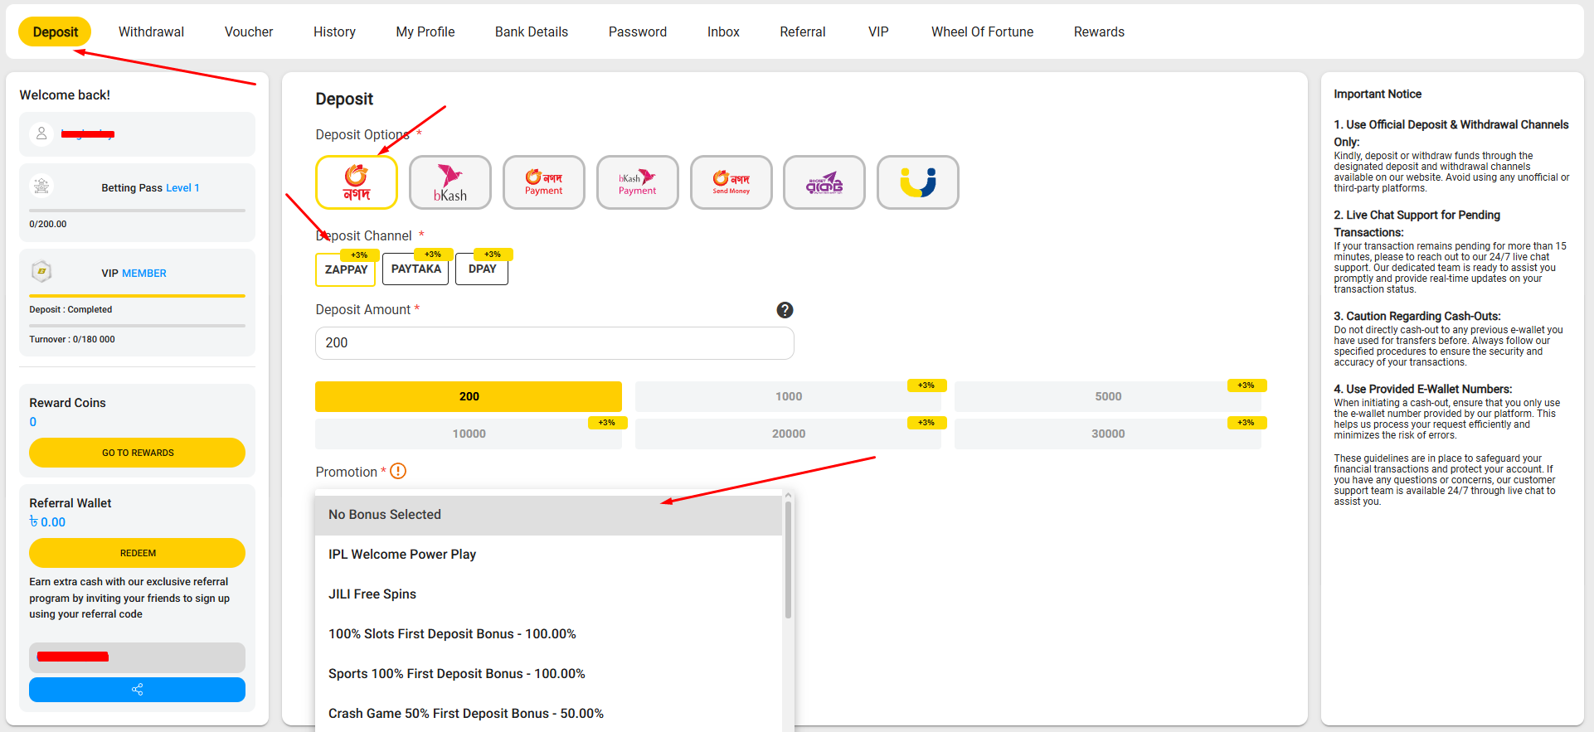Click the share icon on blue button

point(137,690)
